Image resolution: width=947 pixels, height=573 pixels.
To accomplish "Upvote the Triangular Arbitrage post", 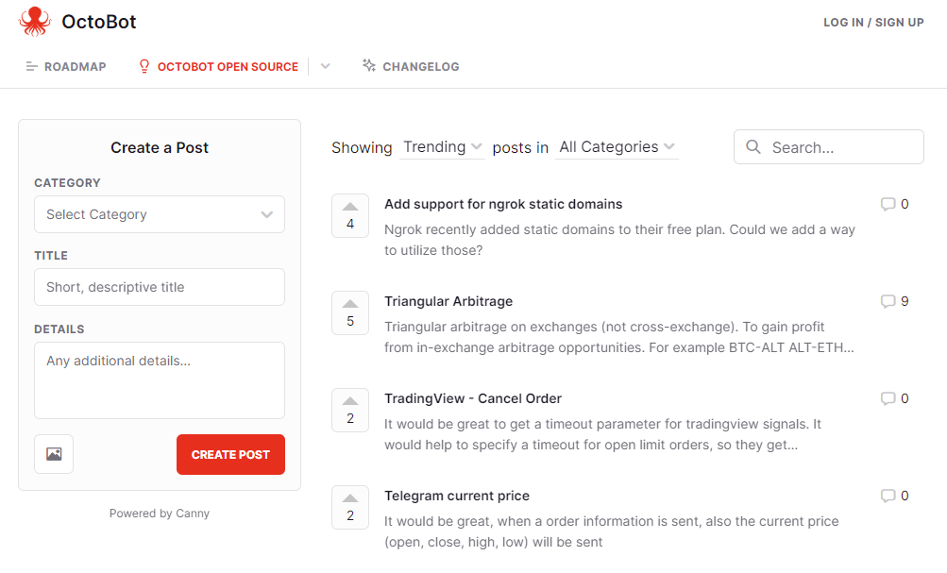I will coord(350,312).
